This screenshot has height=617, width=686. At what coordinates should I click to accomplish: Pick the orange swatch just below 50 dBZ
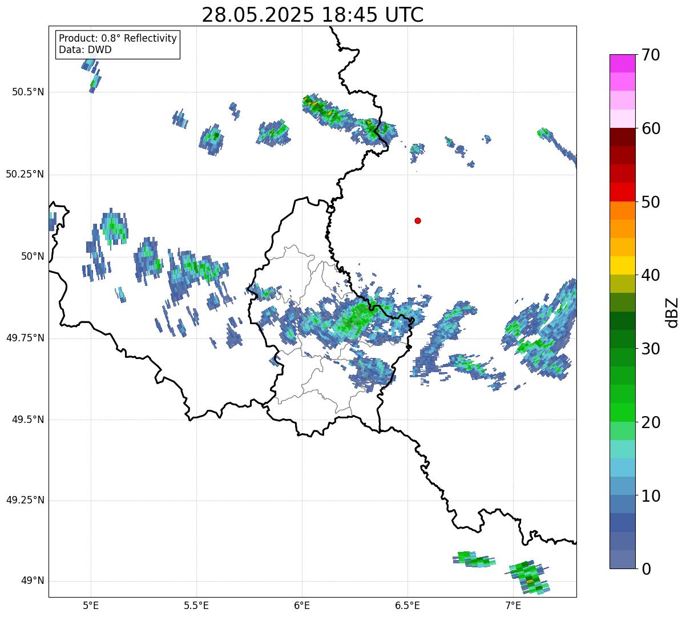(x=623, y=211)
